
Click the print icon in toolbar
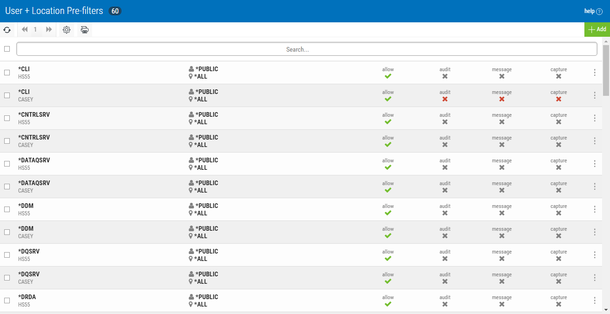85,30
